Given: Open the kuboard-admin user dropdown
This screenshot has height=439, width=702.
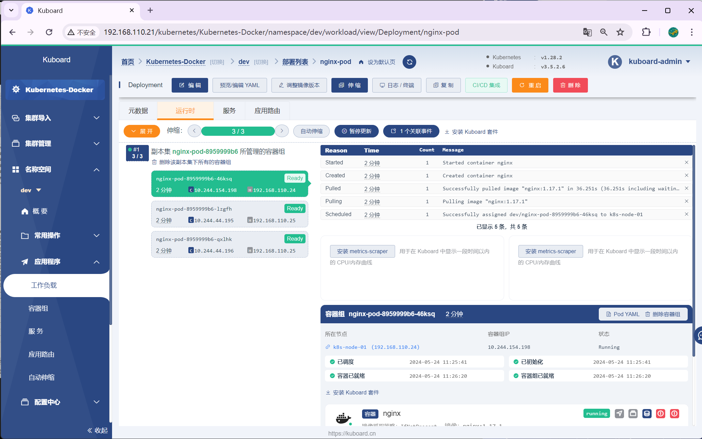Looking at the screenshot, I should tap(659, 62).
